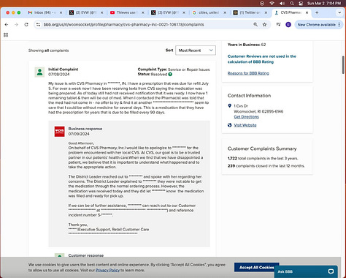This screenshot has height=278, width=346.
Task: Go back using browser back arrow
Action: (7, 25)
